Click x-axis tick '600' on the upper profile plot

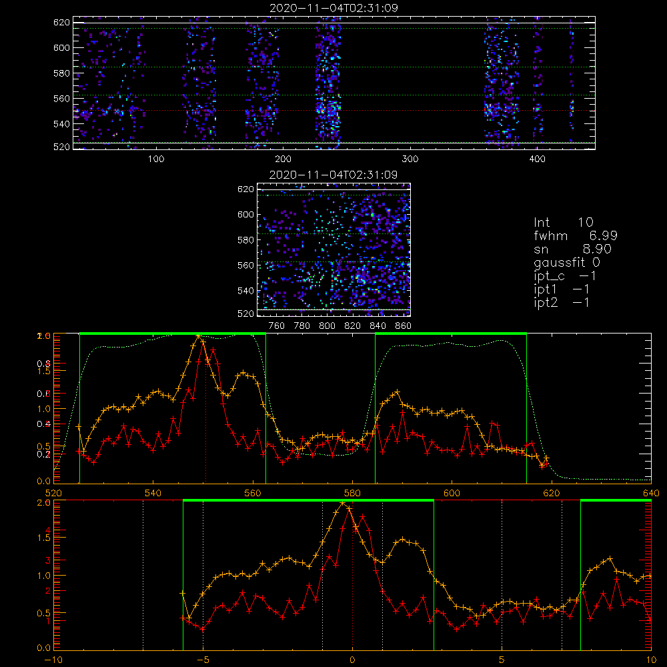tap(452, 493)
